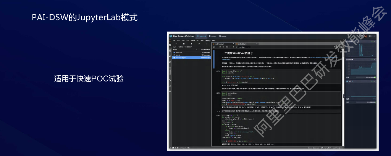Open the wrench tools sidebar icon

coord(170,80)
